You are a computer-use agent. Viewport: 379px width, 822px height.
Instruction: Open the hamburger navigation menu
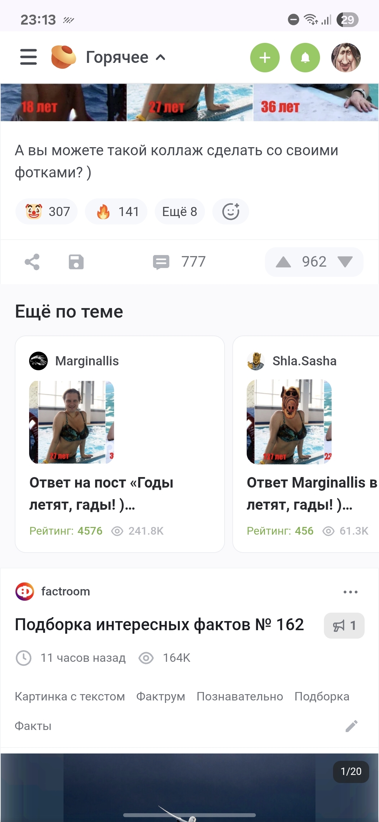pos(28,57)
